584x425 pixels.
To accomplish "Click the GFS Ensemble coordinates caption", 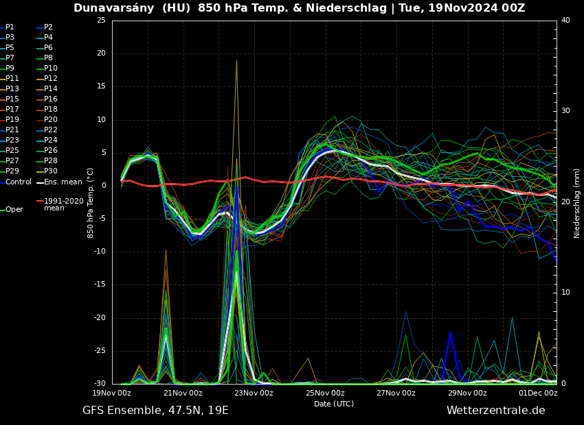I will 155,411.
